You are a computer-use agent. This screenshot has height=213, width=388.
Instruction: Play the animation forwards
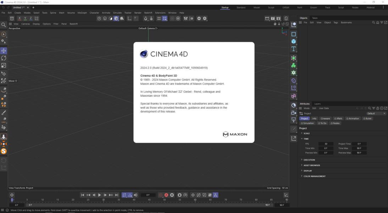click(99, 195)
